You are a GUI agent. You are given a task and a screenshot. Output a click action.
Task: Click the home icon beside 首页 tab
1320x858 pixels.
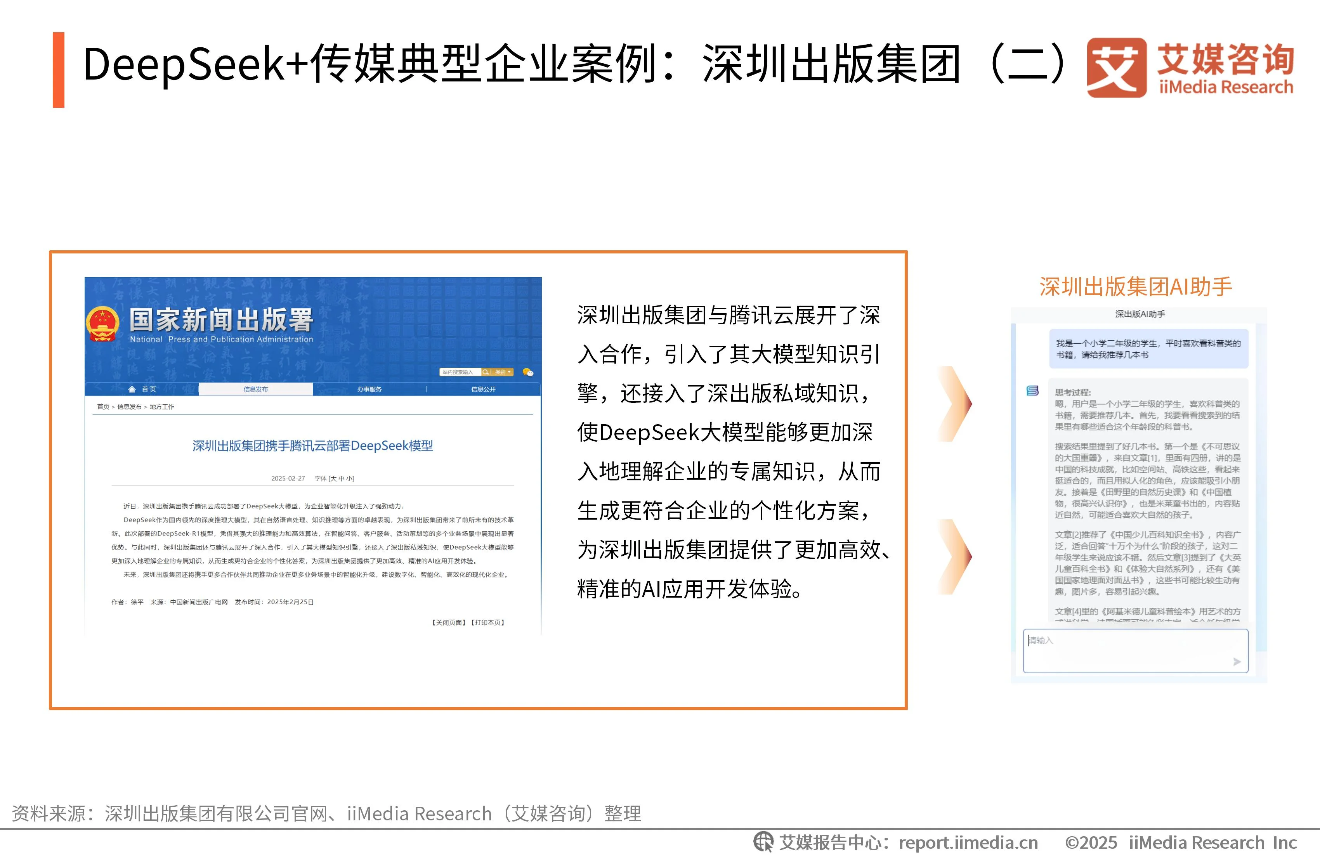pos(132,389)
